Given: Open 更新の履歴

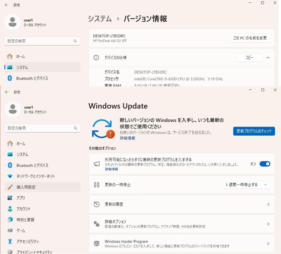Looking at the screenshot, I should 268,204.
